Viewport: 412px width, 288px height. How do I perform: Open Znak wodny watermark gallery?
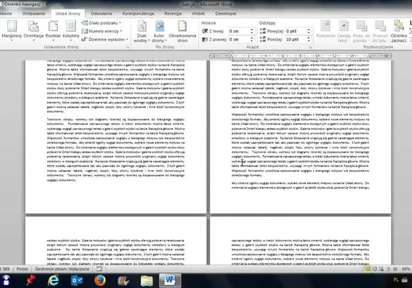(x=142, y=31)
